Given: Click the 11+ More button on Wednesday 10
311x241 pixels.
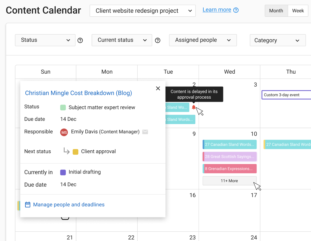Looking at the screenshot, I should (230, 181).
